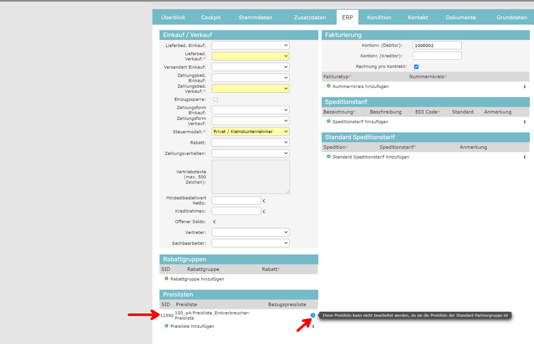Switch to the Stammdaten tab
This screenshot has width=534, height=344.
pos(255,17)
